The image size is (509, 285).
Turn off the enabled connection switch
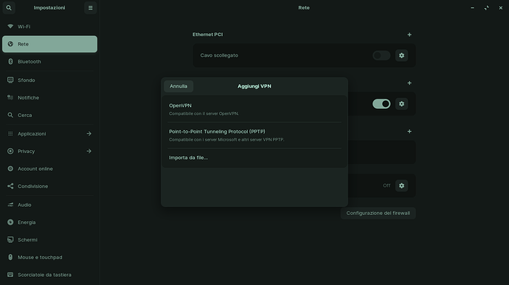[381, 104]
